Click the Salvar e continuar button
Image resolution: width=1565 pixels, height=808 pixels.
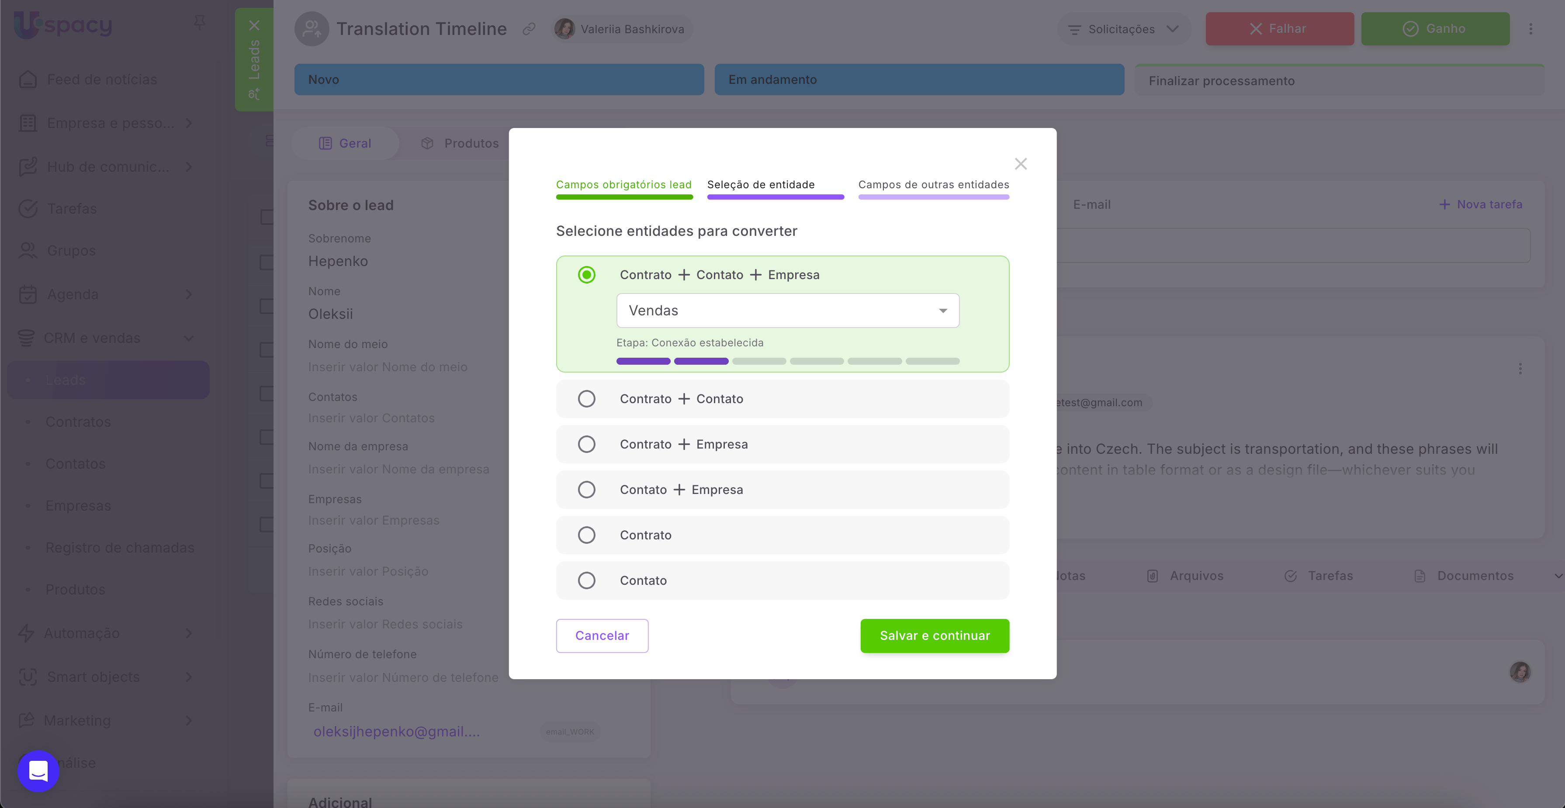pyautogui.click(x=935, y=635)
